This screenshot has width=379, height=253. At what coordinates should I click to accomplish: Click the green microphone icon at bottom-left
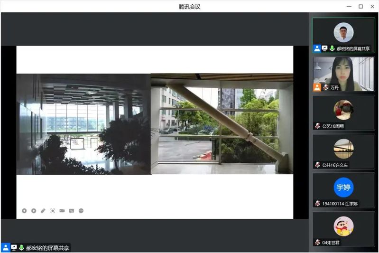click(x=21, y=248)
